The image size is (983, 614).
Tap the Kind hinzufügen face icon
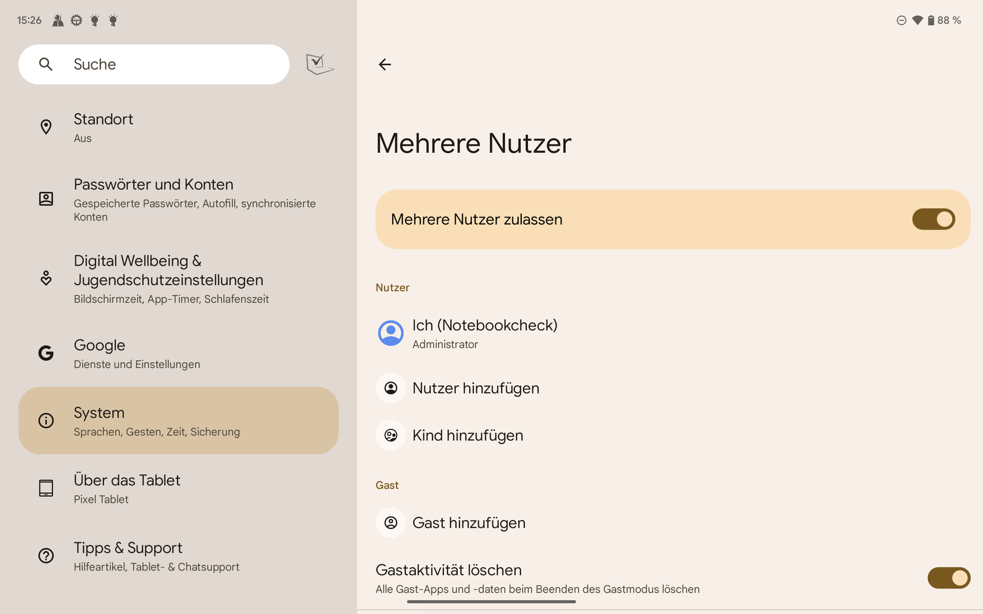coord(391,435)
